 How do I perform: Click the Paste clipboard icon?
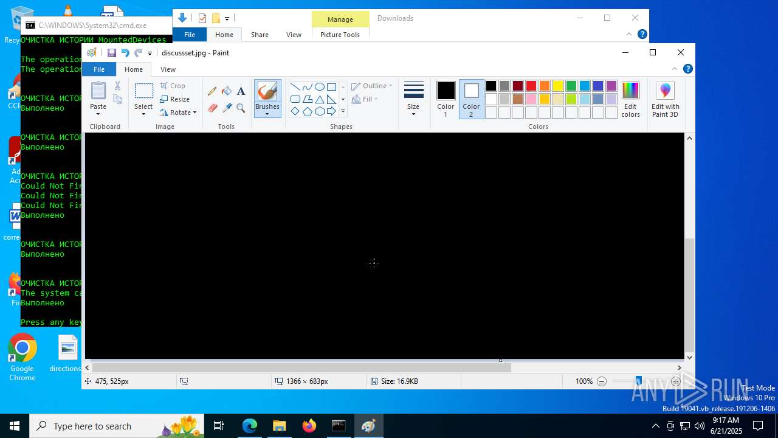[98, 91]
